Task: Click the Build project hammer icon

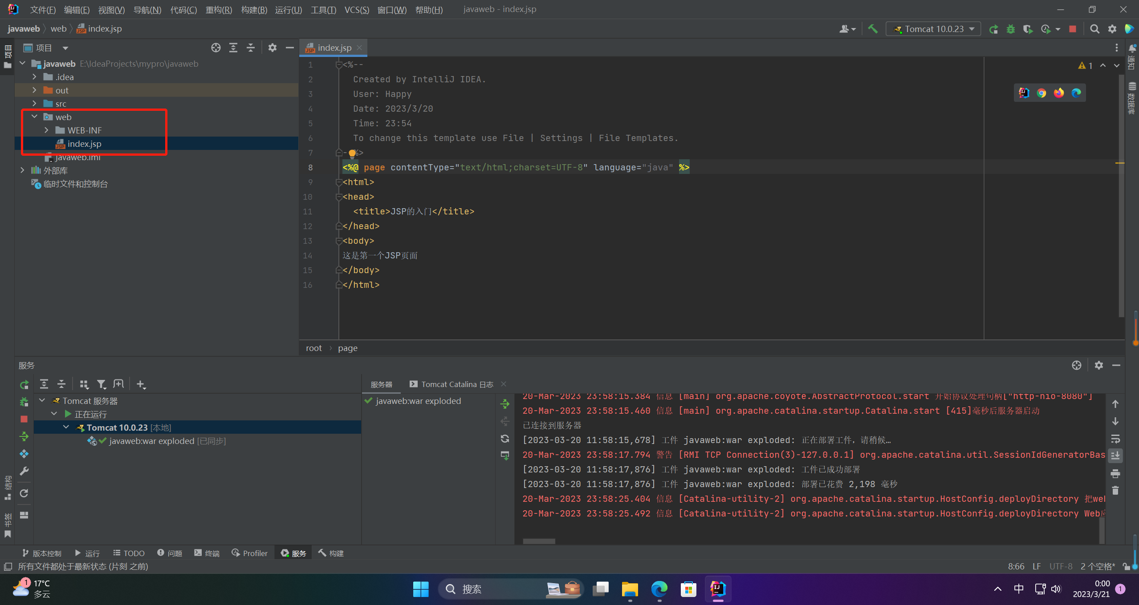Action: pos(873,29)
